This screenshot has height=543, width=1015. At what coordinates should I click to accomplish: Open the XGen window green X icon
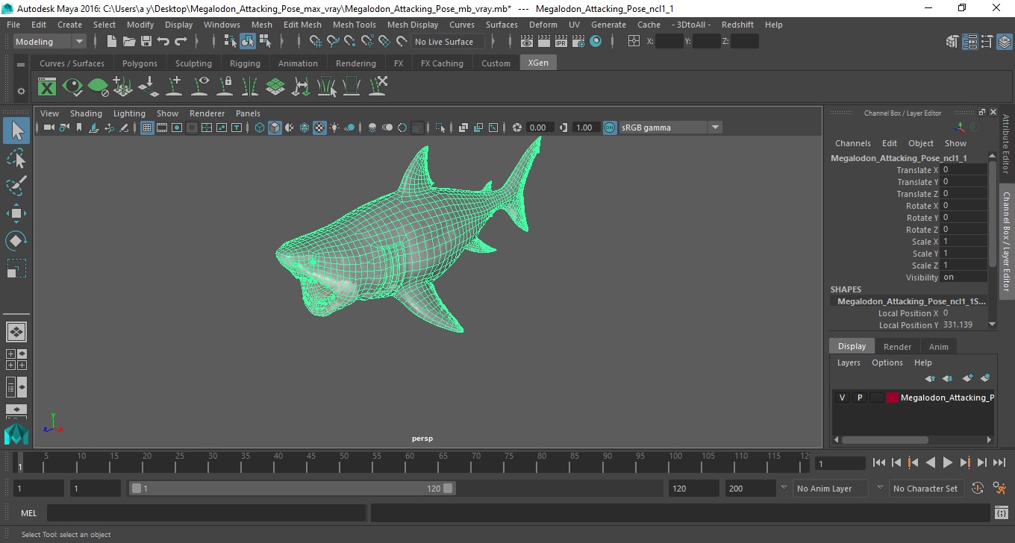tap(47, 87)
